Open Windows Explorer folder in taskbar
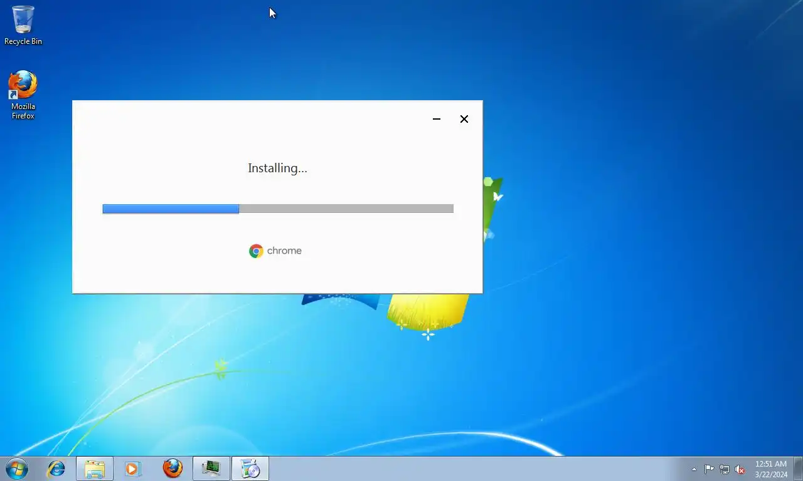 coord(95,468)
